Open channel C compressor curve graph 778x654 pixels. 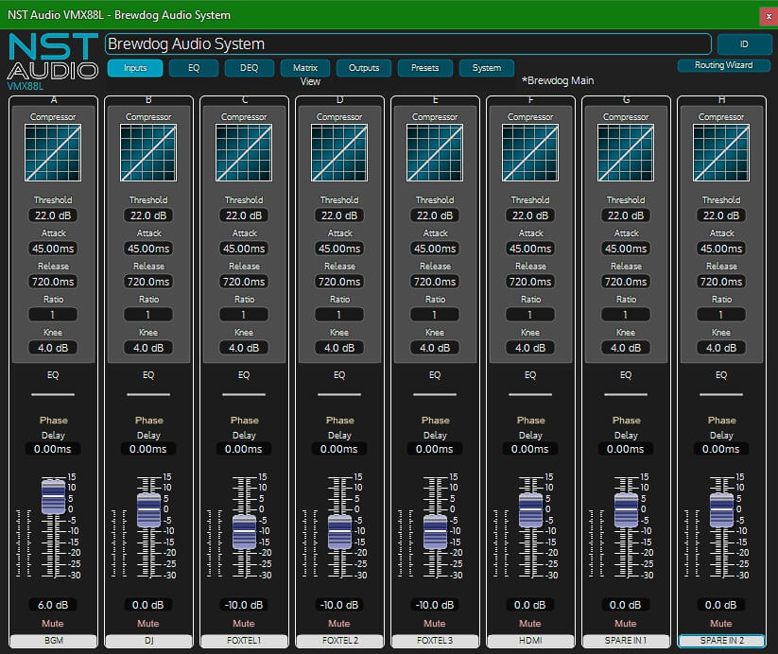244,153
